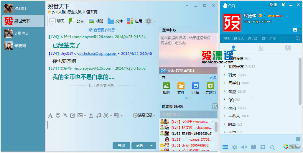Open the speech bubble tool next to scissors

point(116,116)
